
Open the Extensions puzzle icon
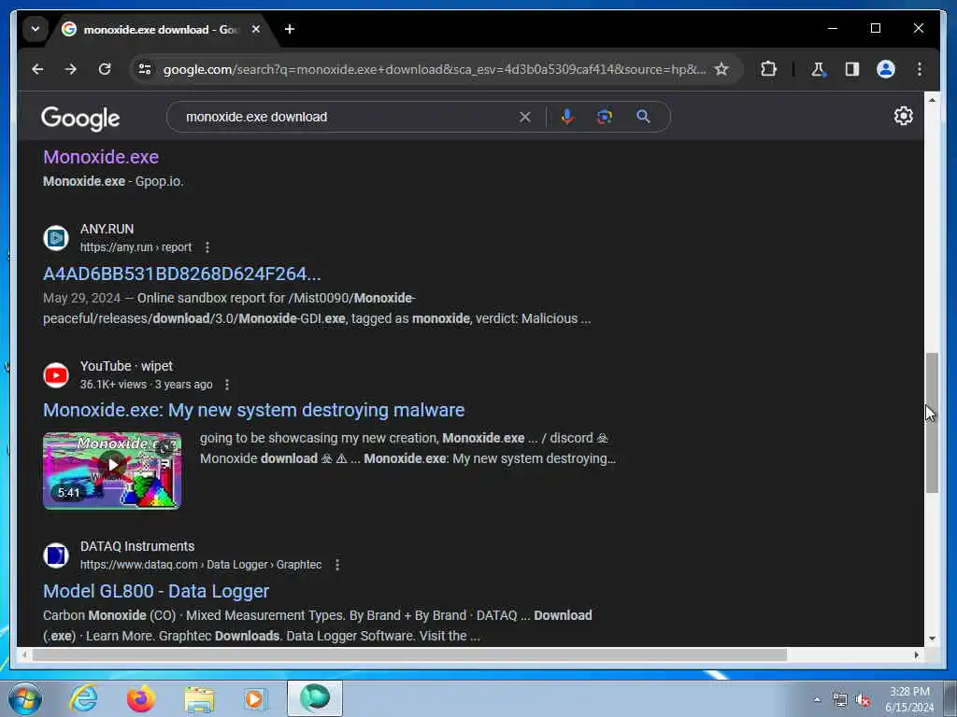768,69
